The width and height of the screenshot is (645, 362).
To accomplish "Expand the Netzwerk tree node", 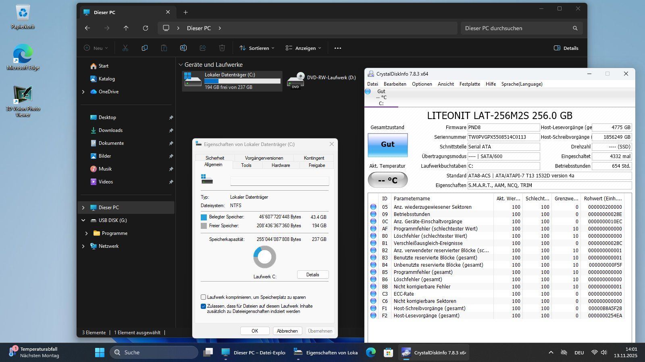I will tap(83, 246).
